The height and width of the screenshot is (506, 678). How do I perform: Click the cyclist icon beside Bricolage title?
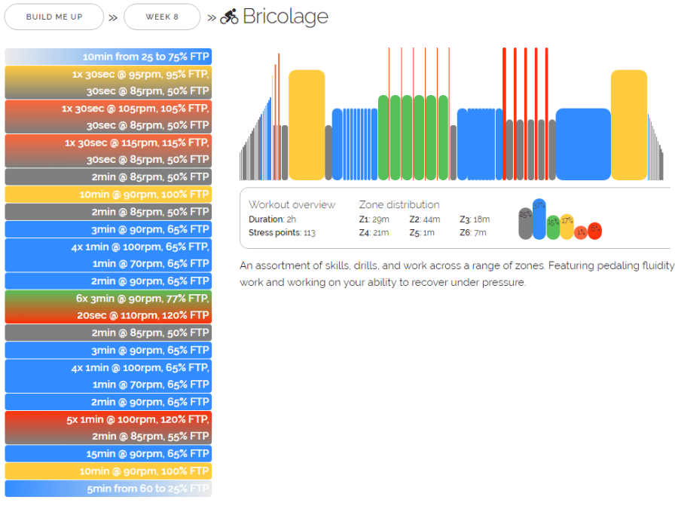[229, 17]
